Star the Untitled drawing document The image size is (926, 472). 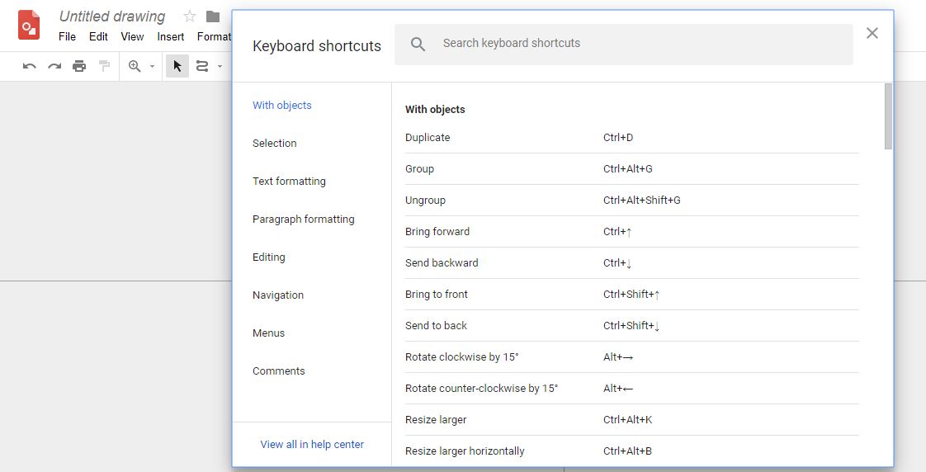pyautogui.click(x=190, y=16)
